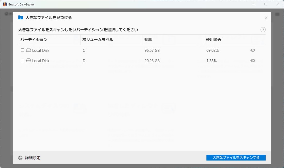Check the Local Disk C partition checkbox

tap(22, 50)
